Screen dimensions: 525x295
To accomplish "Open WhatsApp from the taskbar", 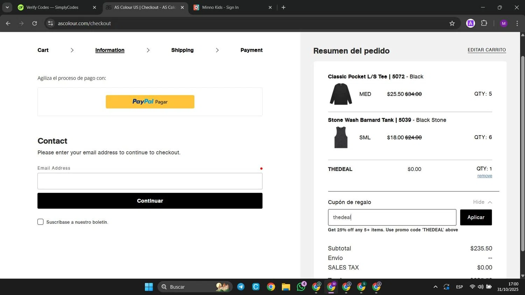I will click(301, 287).
